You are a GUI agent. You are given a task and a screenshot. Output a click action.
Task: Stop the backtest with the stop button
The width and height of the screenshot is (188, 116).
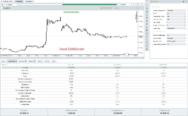[x=138, y=5]
